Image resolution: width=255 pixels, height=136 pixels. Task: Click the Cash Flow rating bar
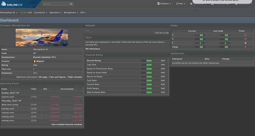click(146, 64)
